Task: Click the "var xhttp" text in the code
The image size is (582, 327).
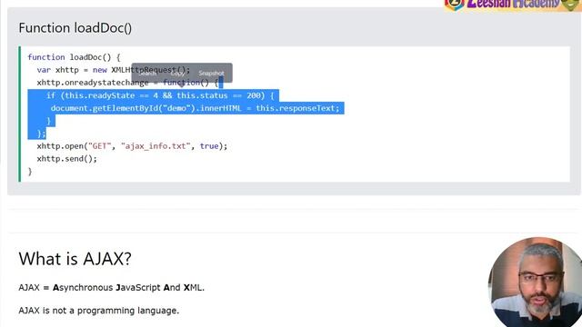Action: tap(57, 70)
